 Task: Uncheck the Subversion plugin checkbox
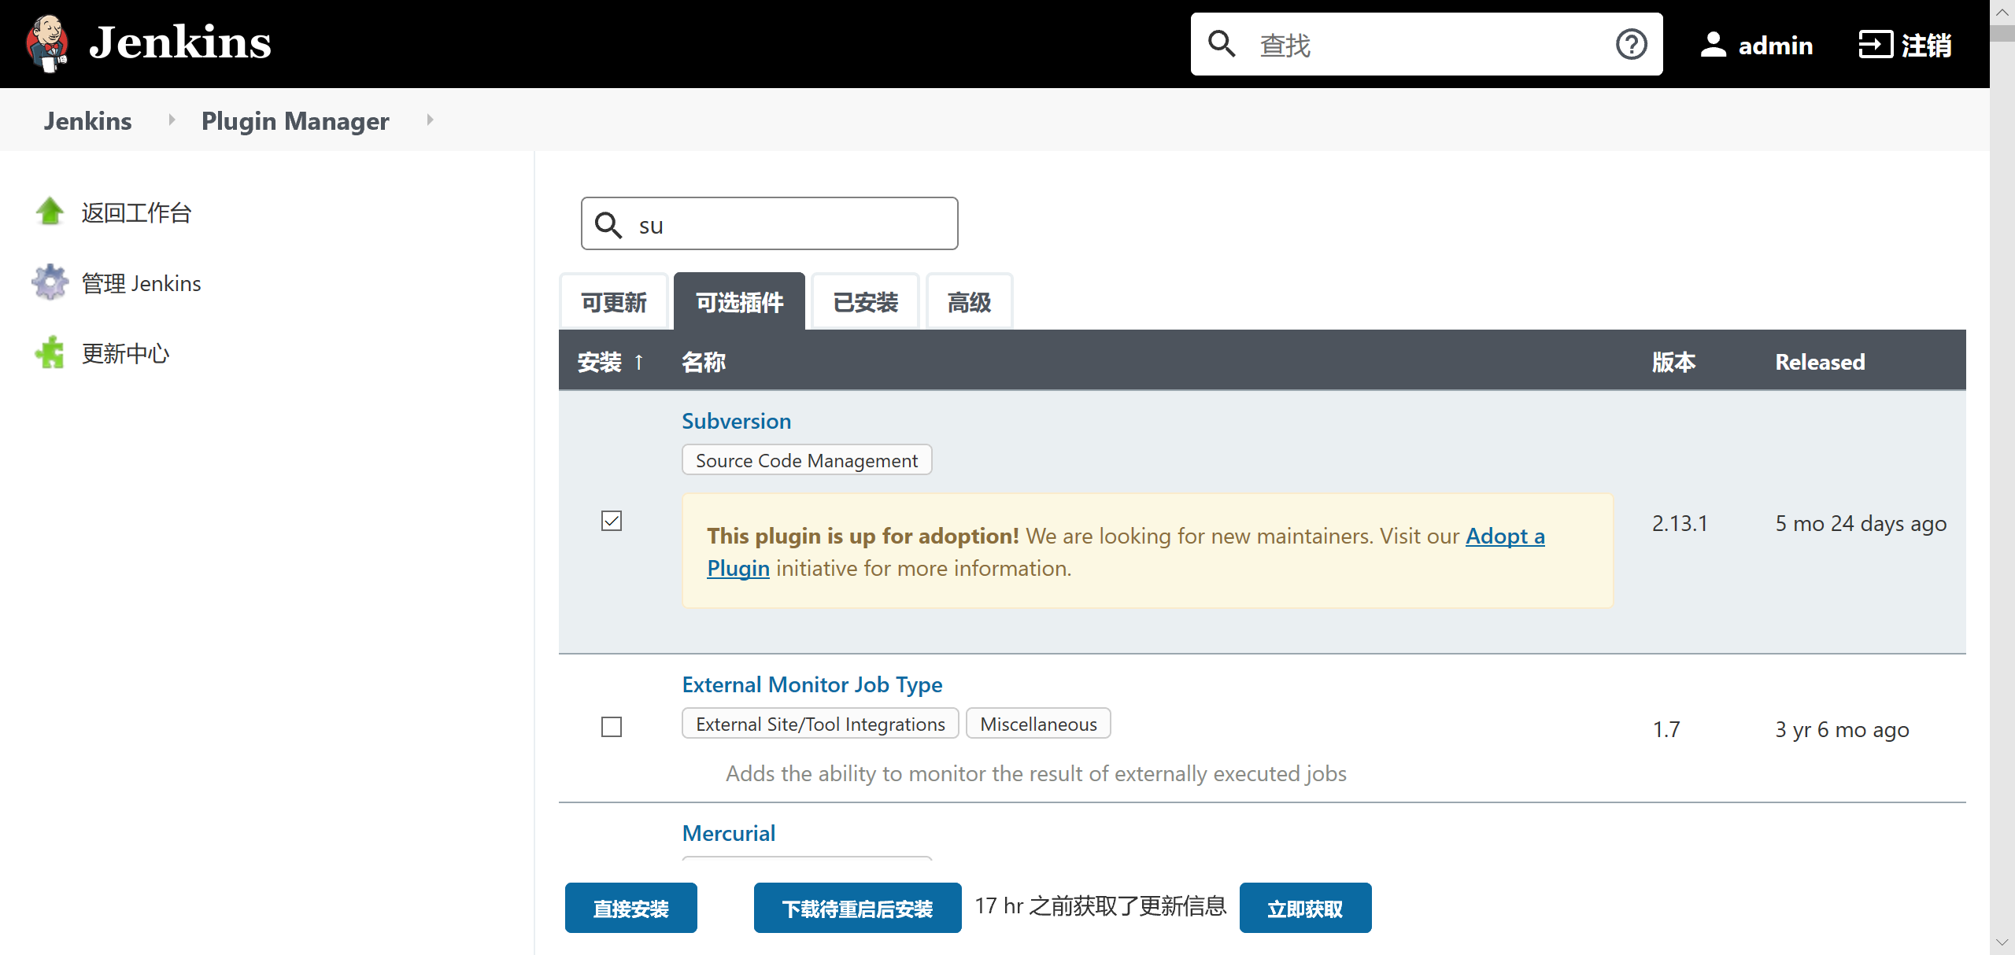[612, 522]
